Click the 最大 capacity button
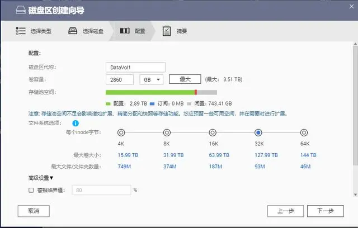 pyautogui.click(x=185, y=79)
